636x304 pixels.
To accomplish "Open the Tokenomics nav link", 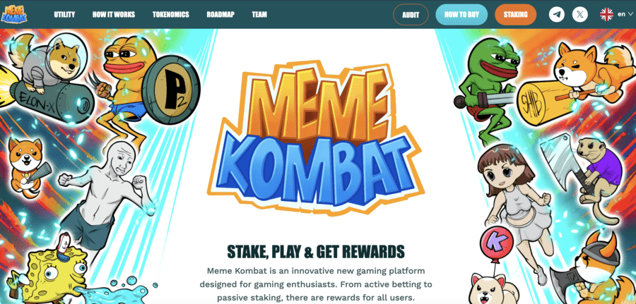I will point(171,15).
